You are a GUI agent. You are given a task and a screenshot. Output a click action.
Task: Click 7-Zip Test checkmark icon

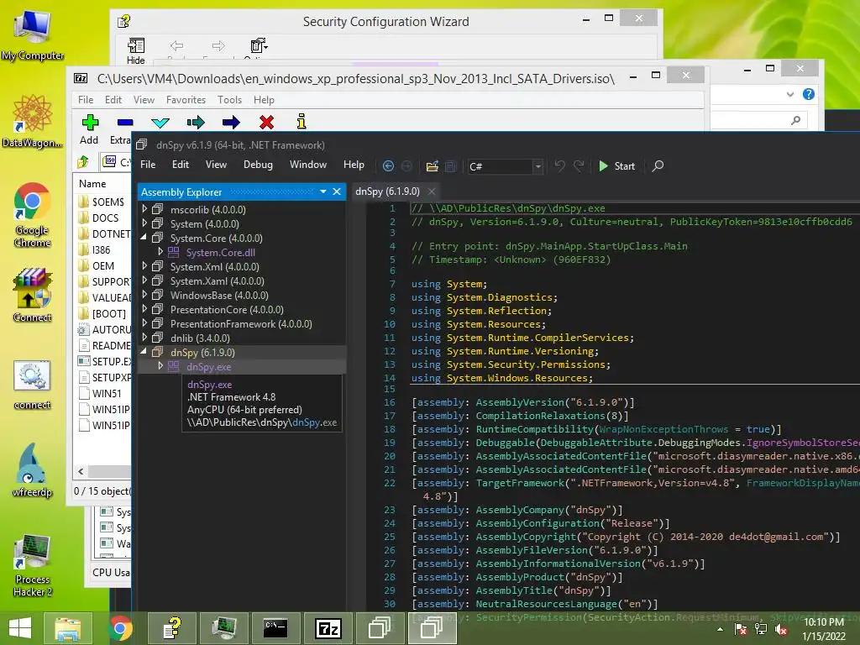click(x=160, y=123)
